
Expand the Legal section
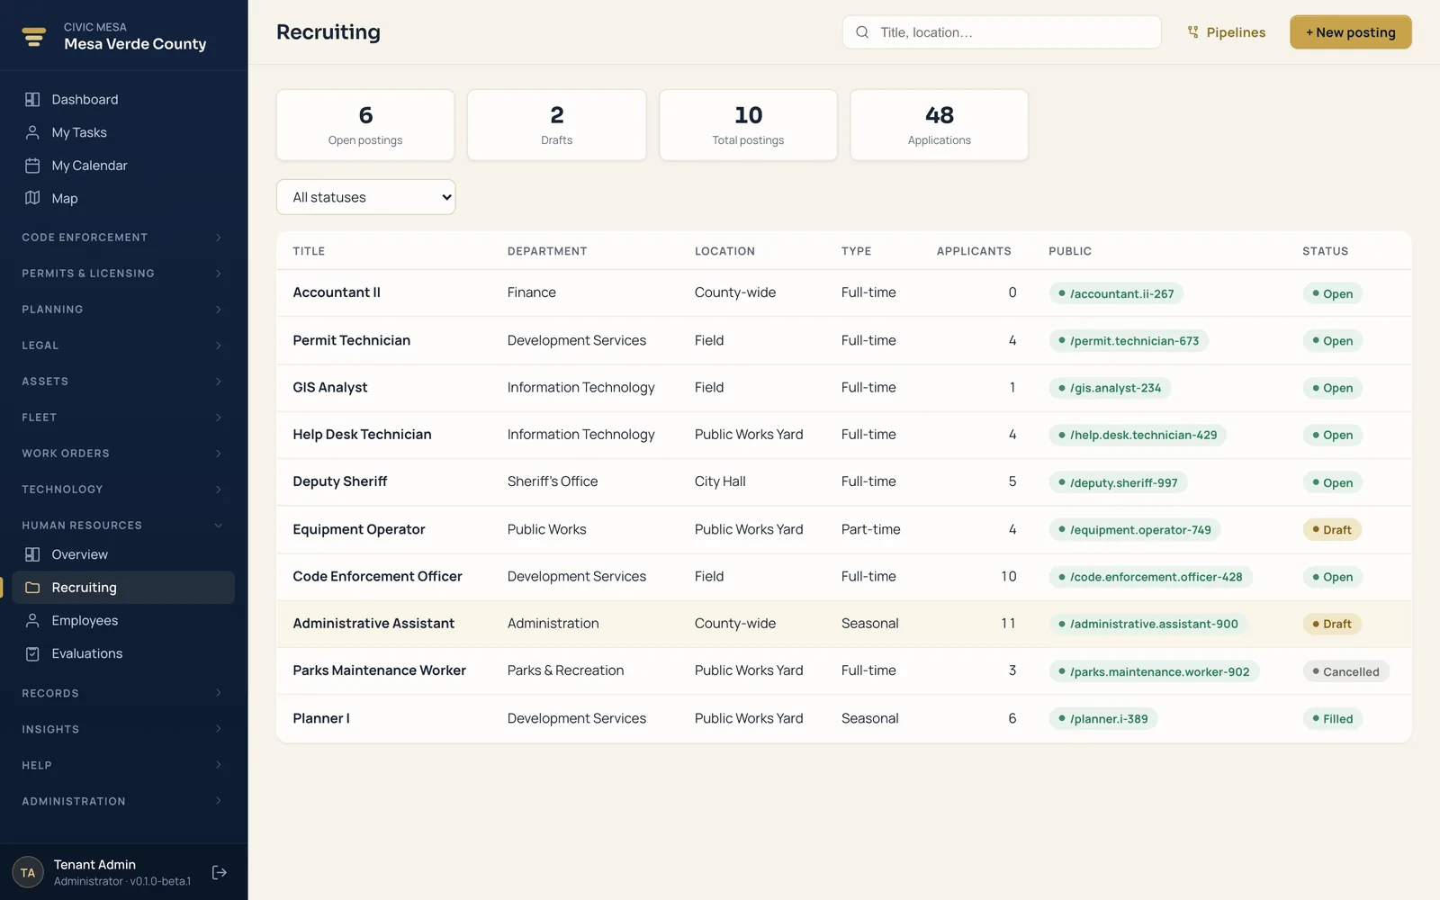click(x=123, y=346)
